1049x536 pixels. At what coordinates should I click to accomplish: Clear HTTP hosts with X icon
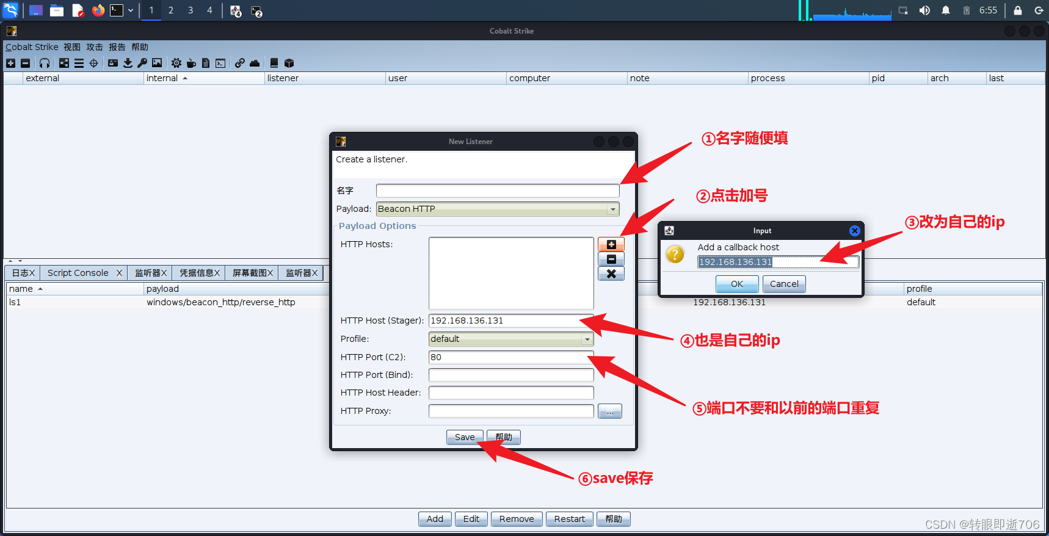pos(611,273)
